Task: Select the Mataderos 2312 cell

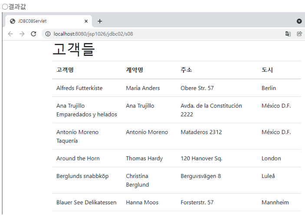Action: point(201,132)
